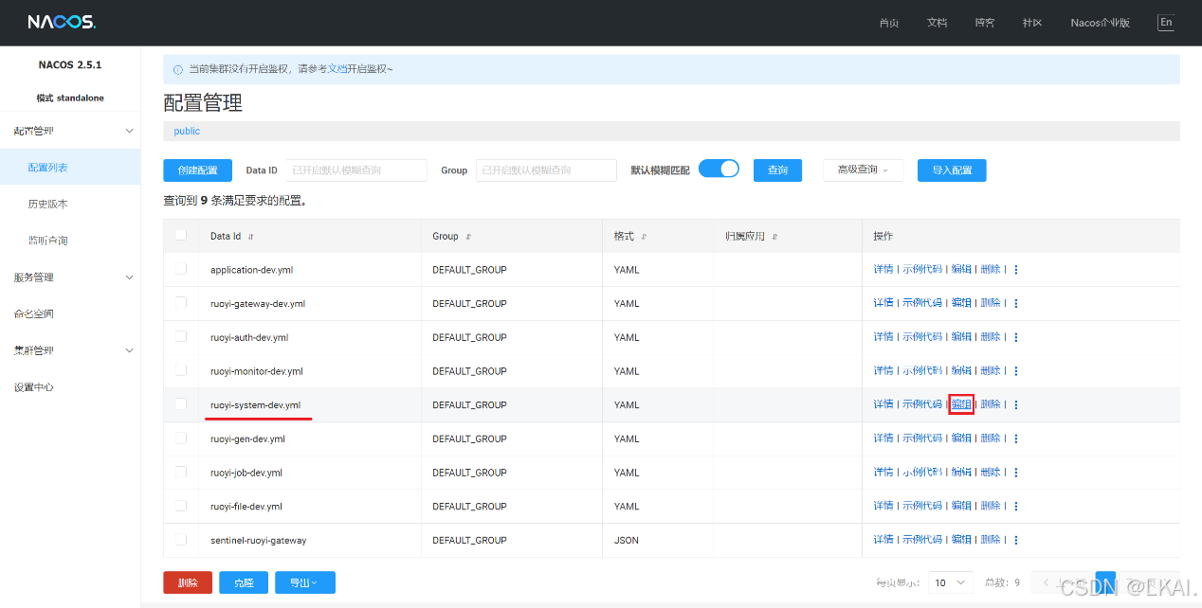
Task: Check the box for ruoyi-system-dev.yml
Action: (181, 404)
